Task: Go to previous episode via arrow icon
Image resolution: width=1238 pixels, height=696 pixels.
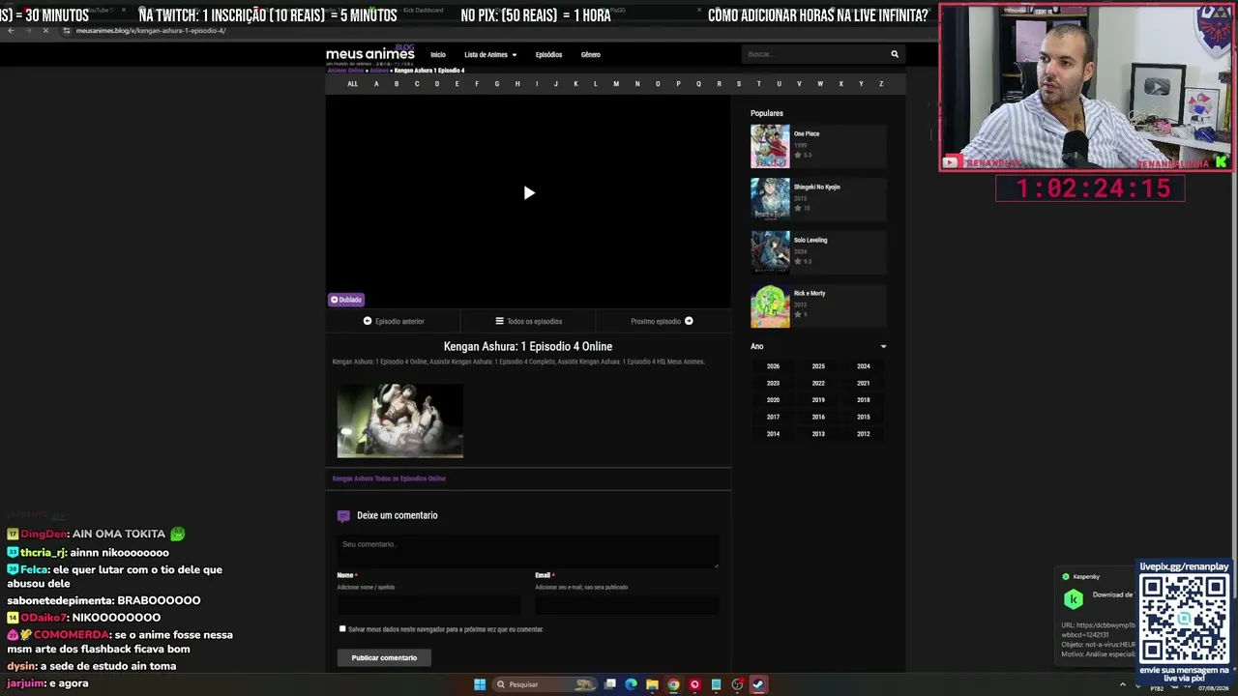Action: pos(368,321)
